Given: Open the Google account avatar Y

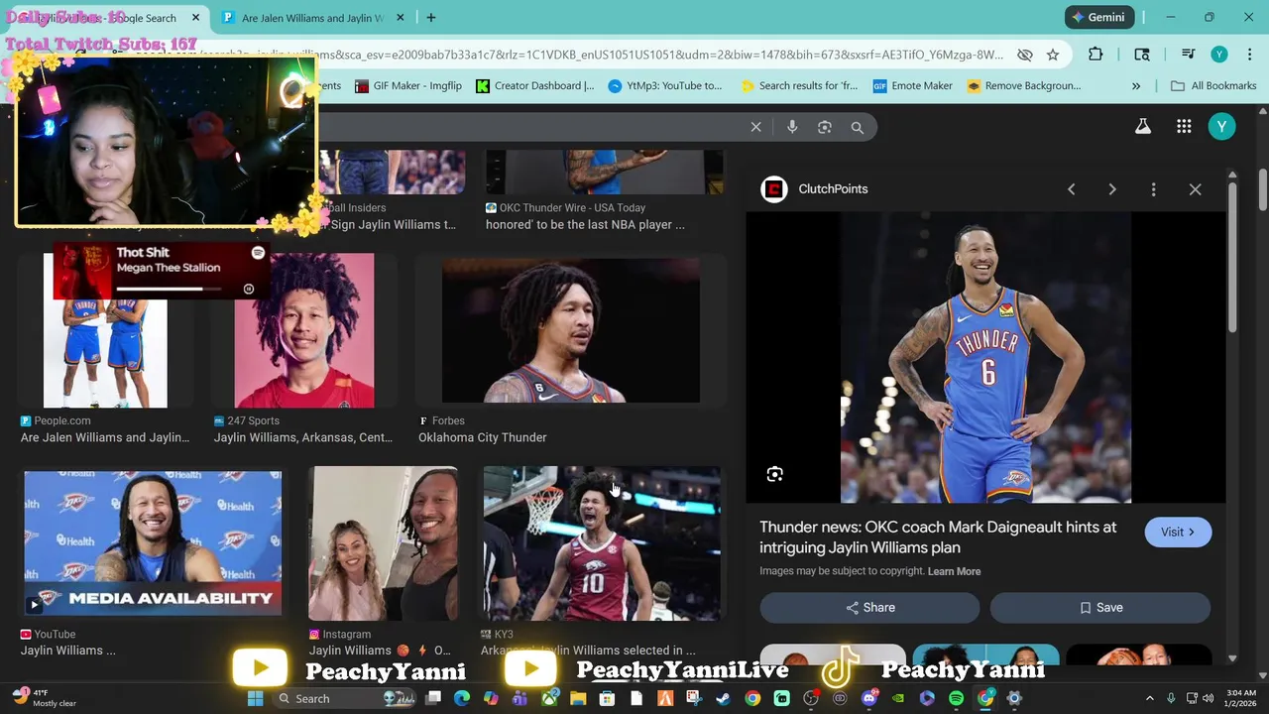Looking at the screenshot, I should [x=1221, y=126].
